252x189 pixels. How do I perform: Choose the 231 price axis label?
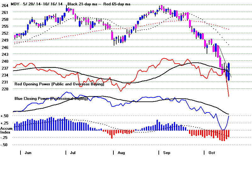[x=5, y=82]
